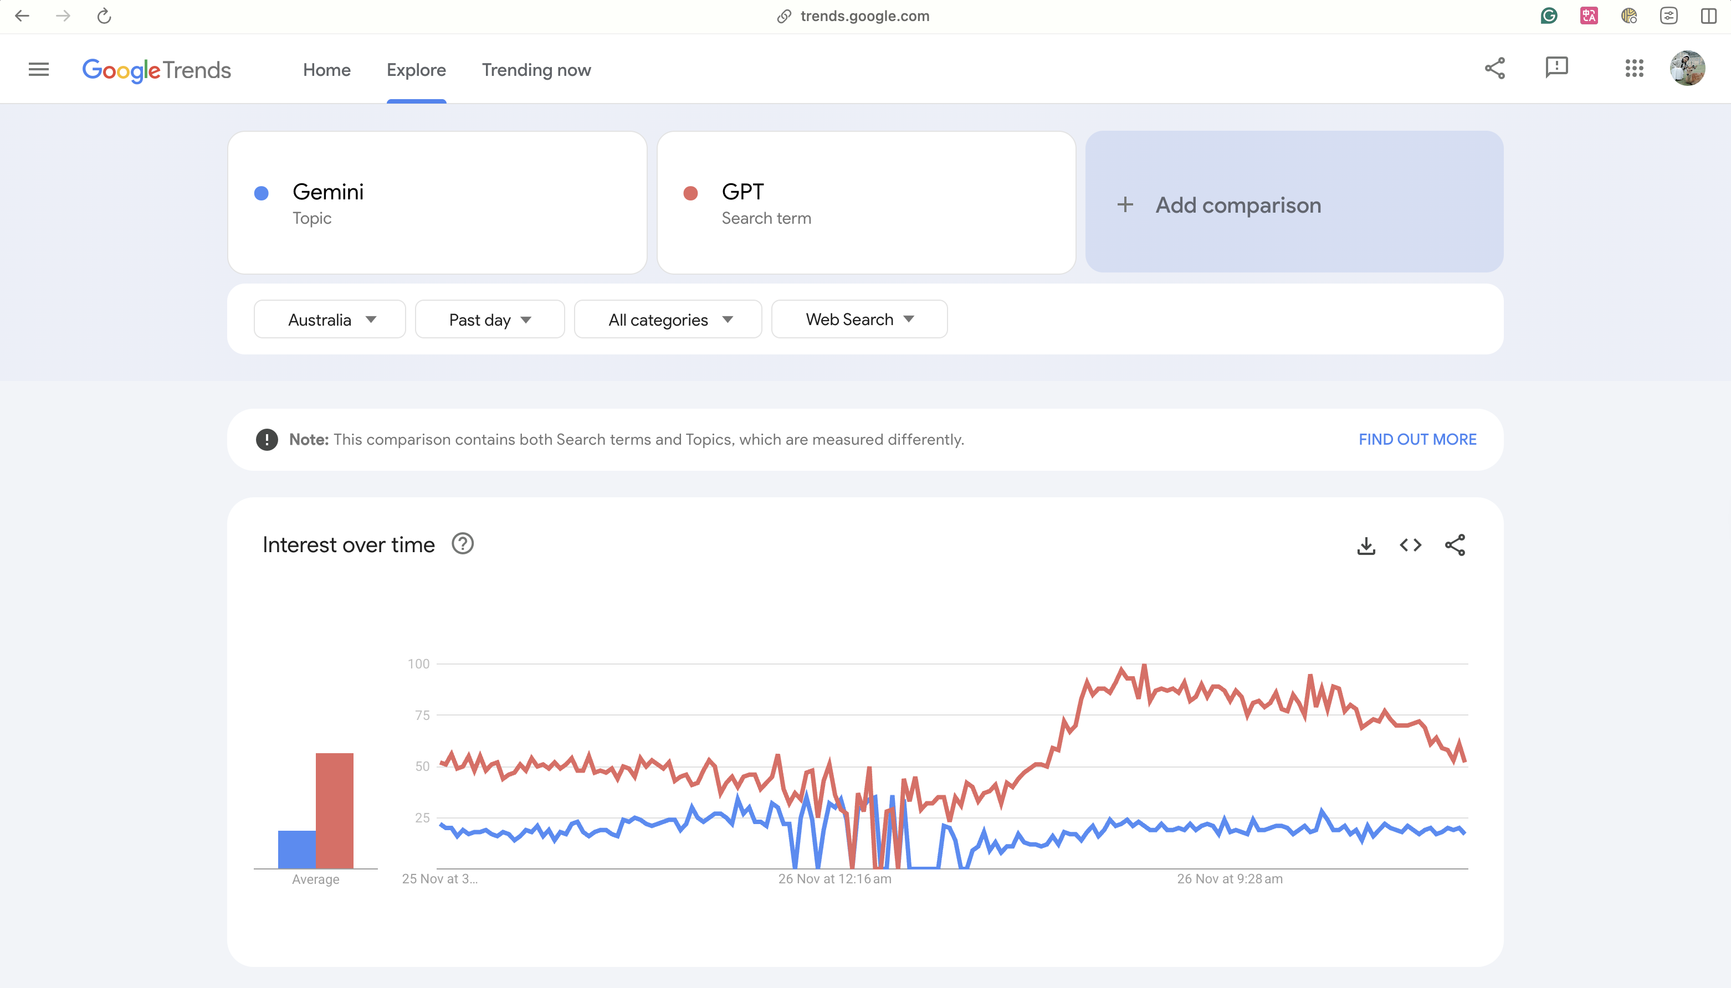
Task: Open the Google apps grid
Action: click(1634, 68)
